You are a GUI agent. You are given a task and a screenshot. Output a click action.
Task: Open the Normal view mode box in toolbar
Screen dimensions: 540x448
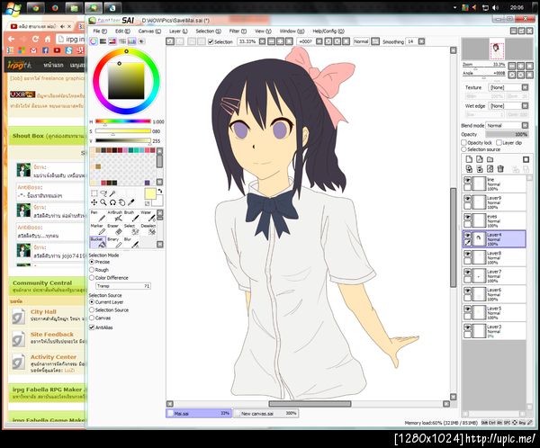(x=361, y=41)
